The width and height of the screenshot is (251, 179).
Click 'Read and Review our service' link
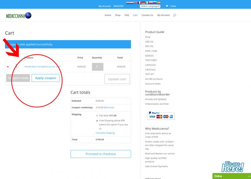point(160,153)
